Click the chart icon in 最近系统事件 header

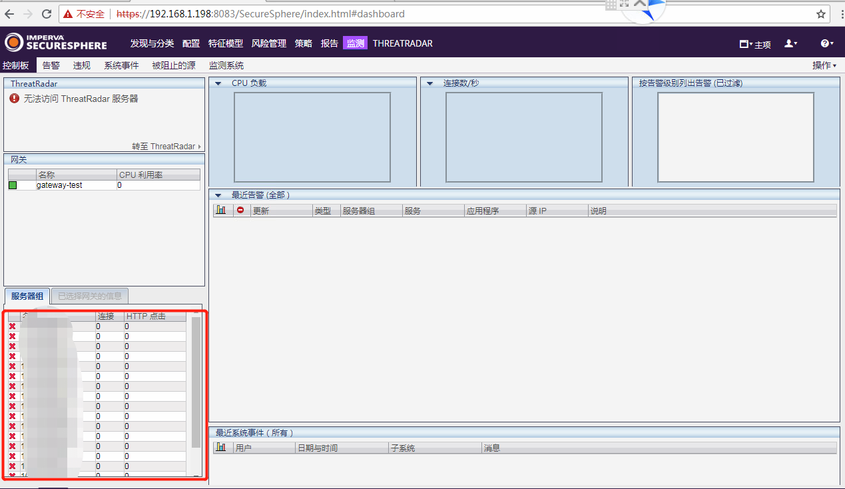pyautogui.click(x=221, y=447)
